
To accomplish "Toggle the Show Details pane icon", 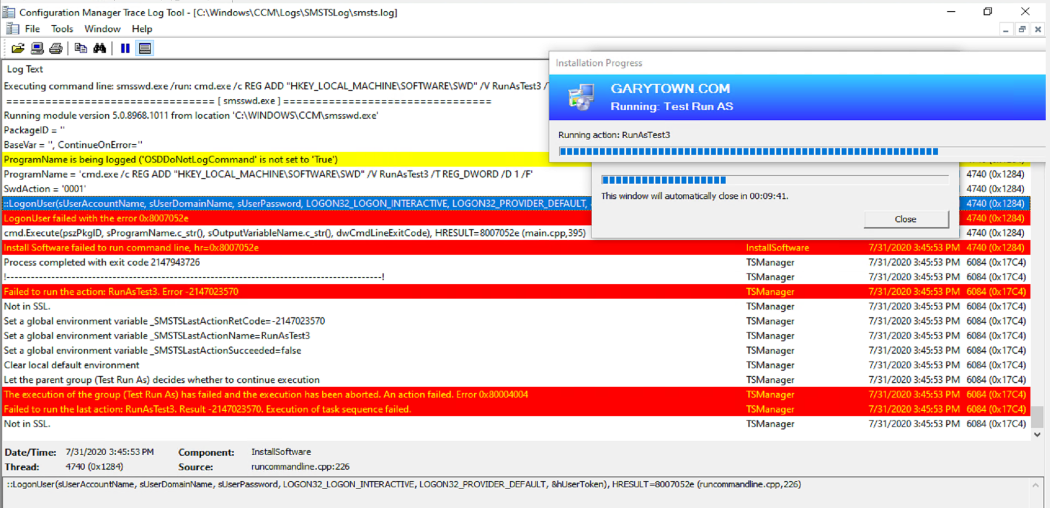I will point(145,49).
